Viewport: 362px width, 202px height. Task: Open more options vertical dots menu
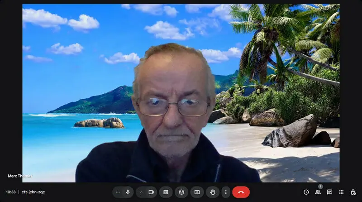226,192
